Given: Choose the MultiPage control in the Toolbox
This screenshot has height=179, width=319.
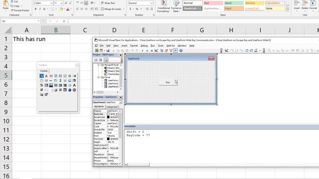Looking at the screenshot, I should (x=55, y=81).
